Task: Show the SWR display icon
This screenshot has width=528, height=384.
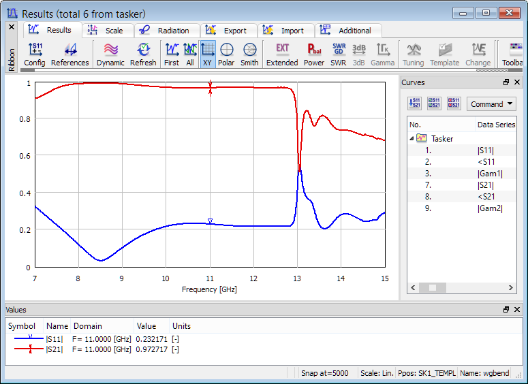Action: coord(339,54)
